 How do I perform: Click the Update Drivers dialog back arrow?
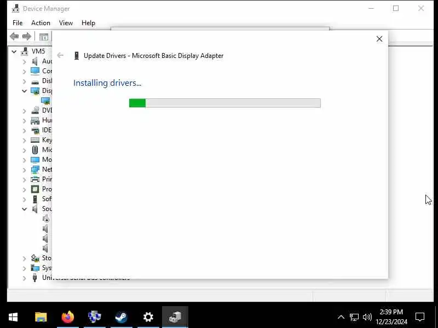tap(60, 55)
